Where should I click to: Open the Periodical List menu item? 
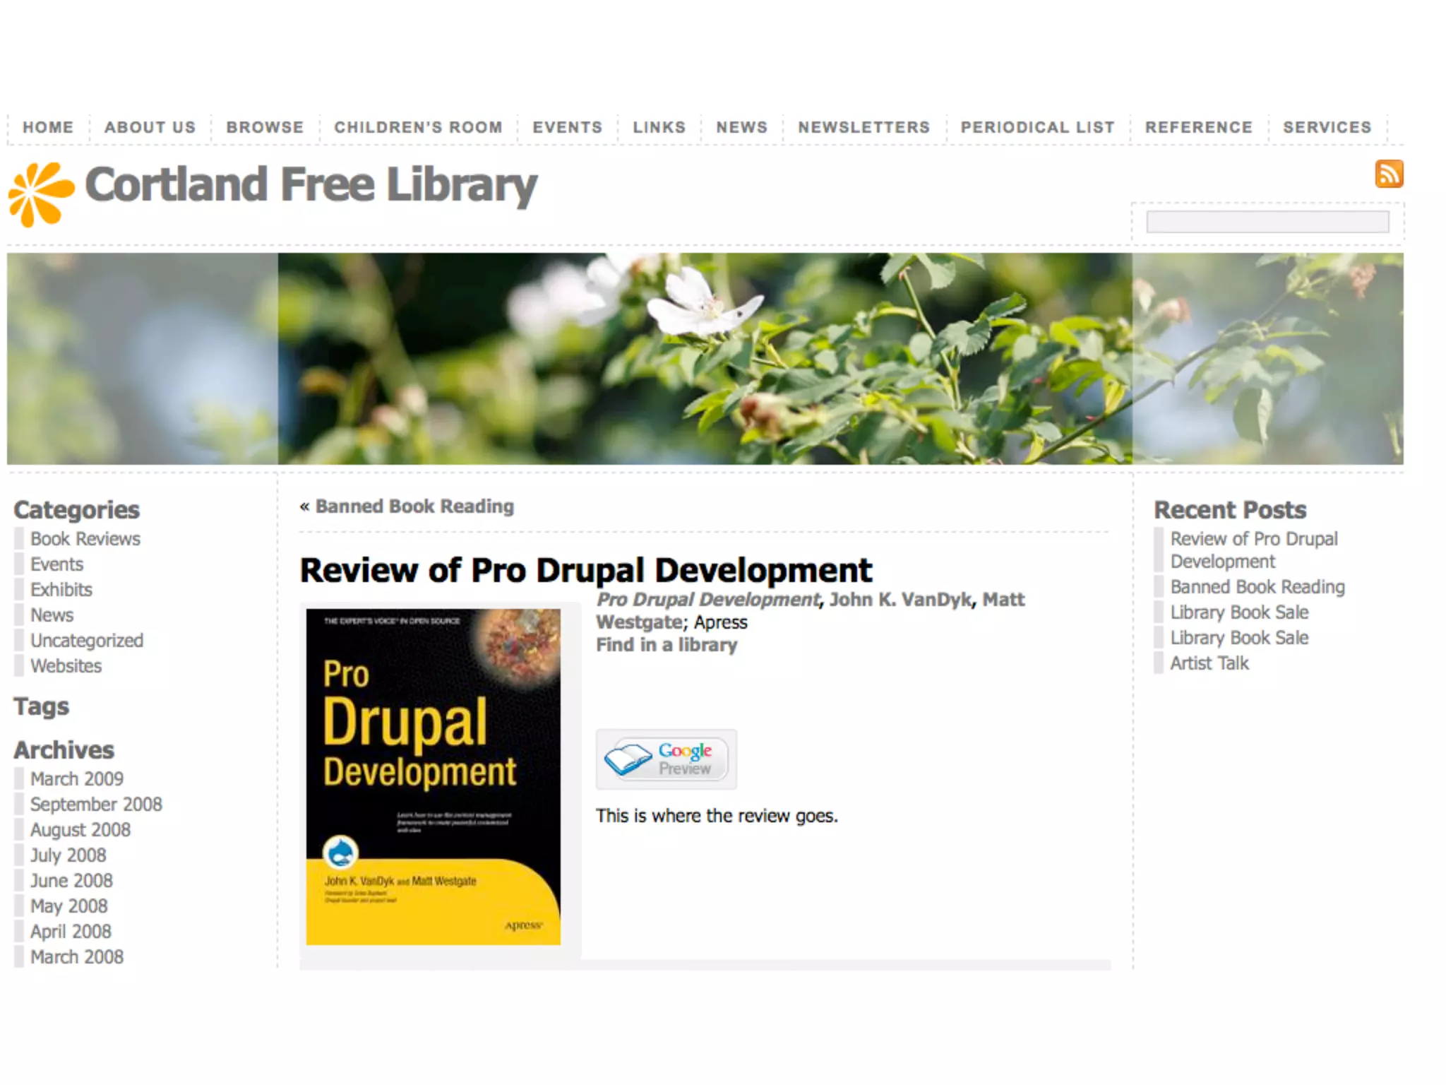coord(1037,127)
